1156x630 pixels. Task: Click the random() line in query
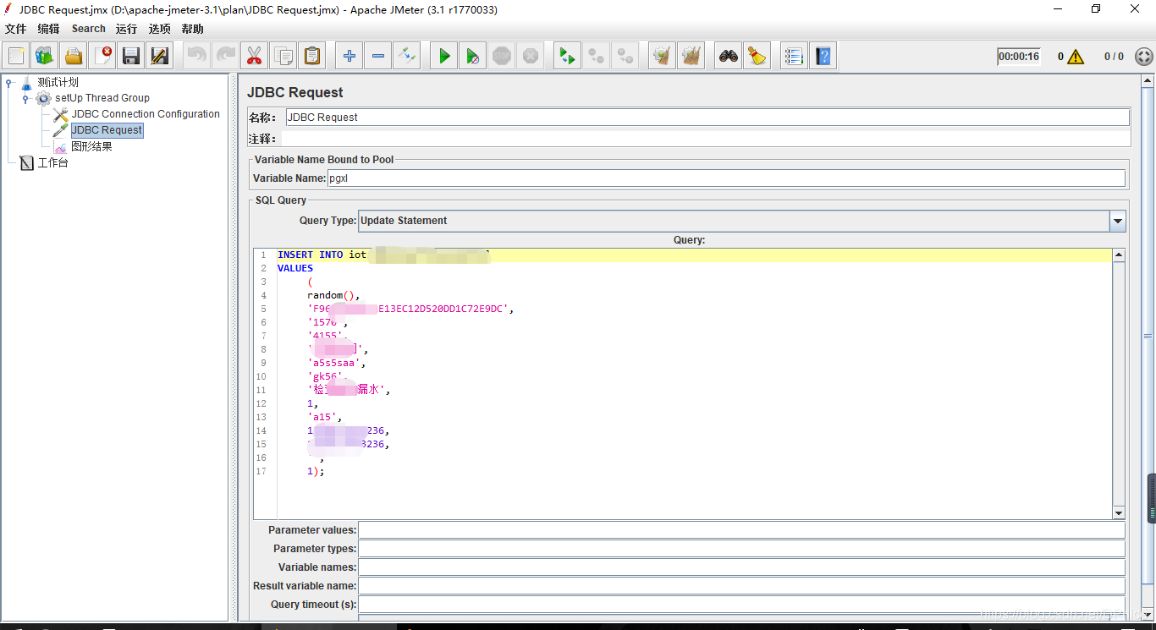point(333,295)
